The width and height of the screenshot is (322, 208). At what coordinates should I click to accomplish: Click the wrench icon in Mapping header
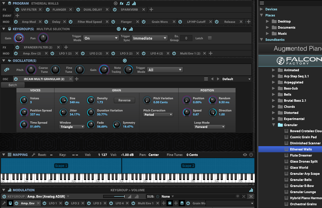(x=33, y=155)
